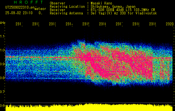The width and height of the screenshot is (175, 111).
Task: Click the 2320 time marker
Action: point(170,24)
